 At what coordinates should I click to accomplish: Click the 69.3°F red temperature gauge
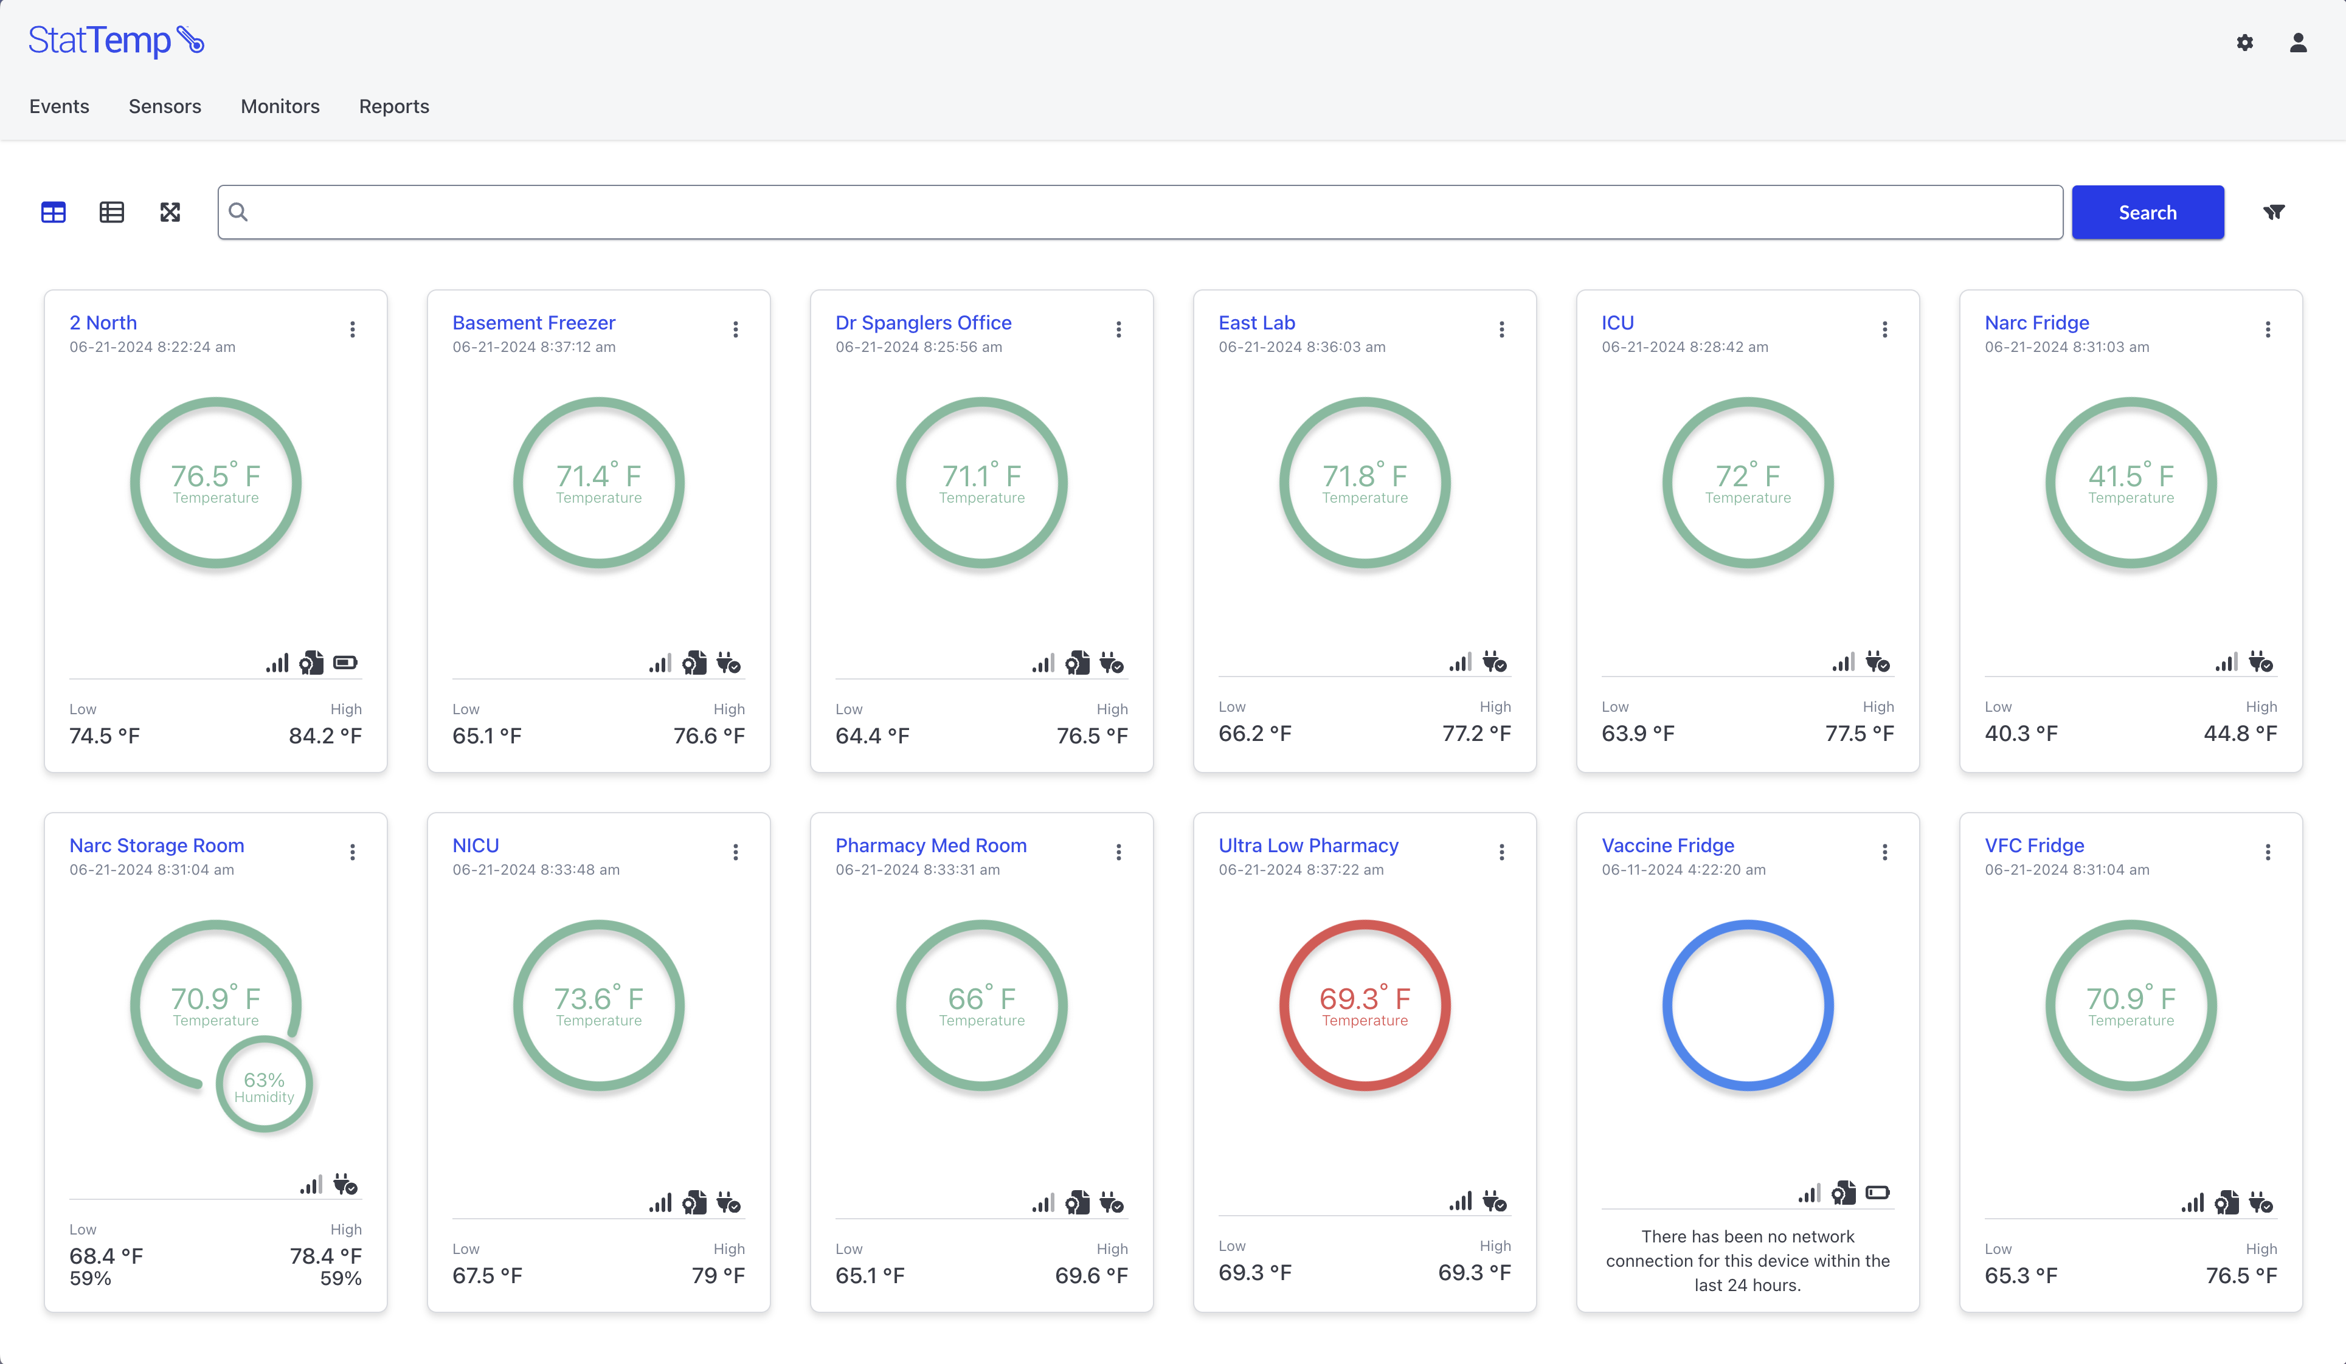tap(1365, 1005)
